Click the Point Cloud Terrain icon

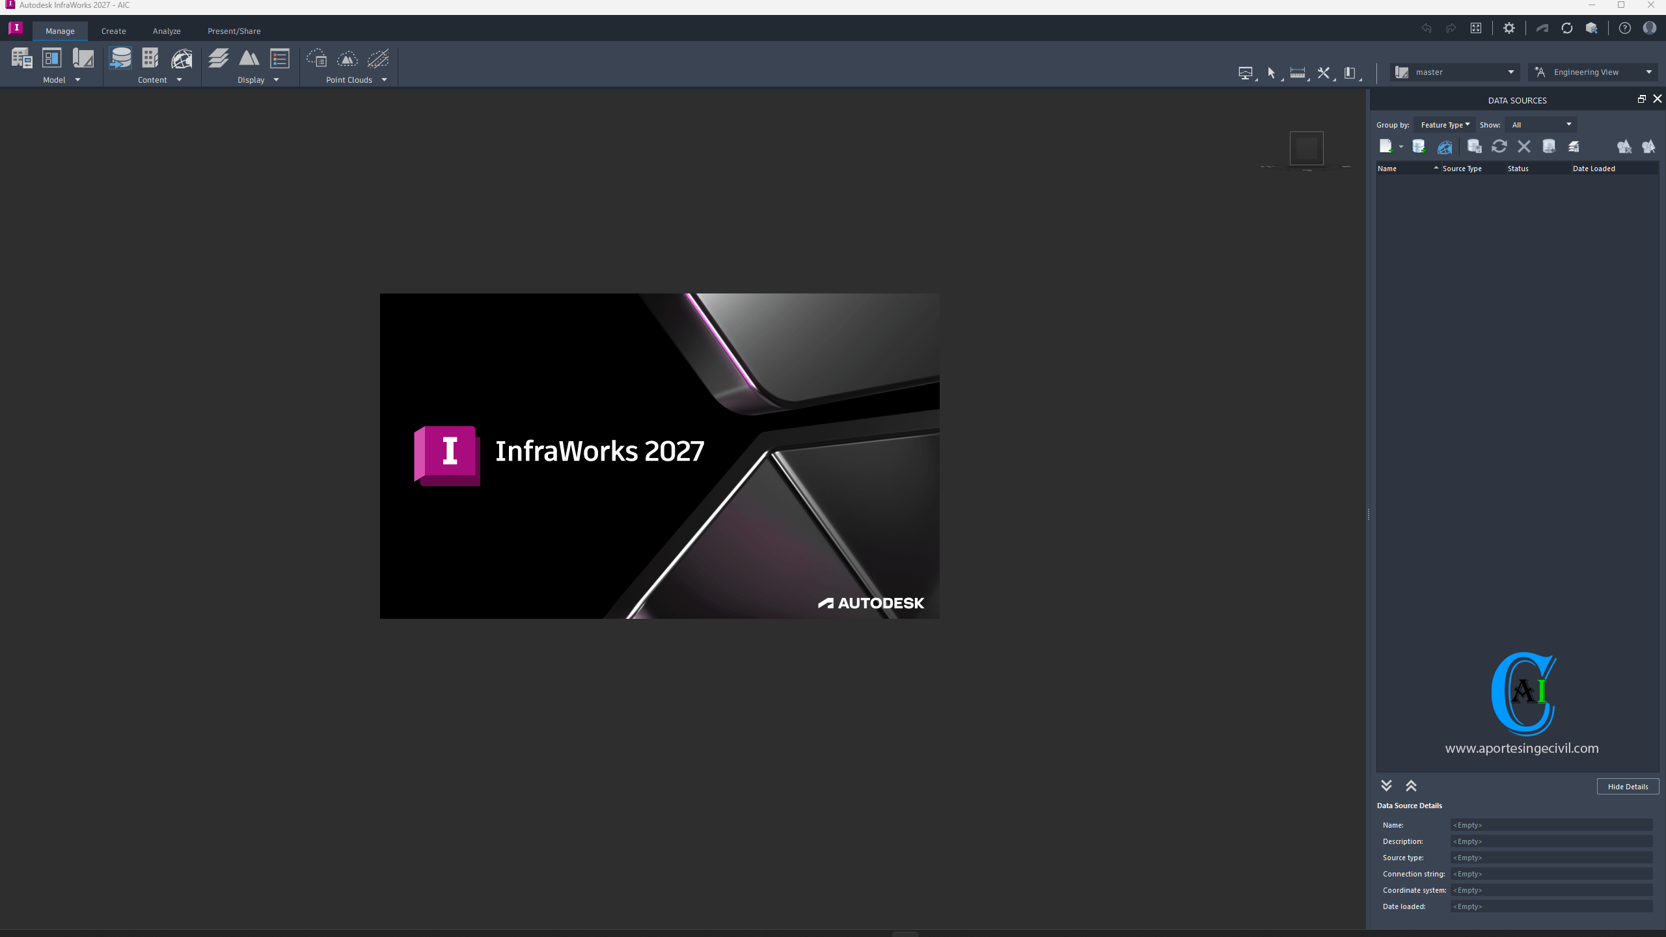tap(347, 59)
